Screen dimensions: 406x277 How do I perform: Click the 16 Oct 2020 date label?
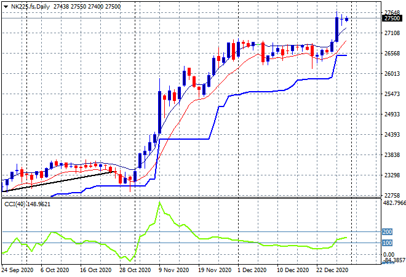tap(95, 270)
